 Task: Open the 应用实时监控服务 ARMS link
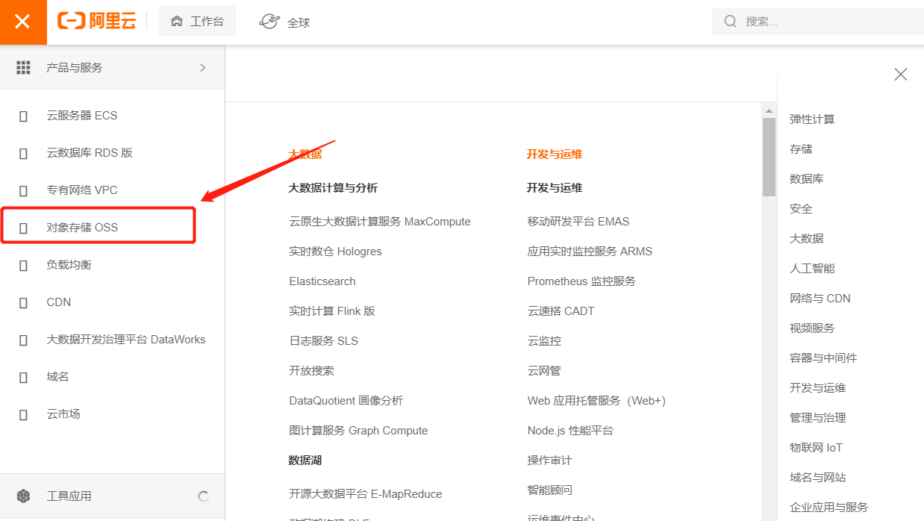coord(589,251)
